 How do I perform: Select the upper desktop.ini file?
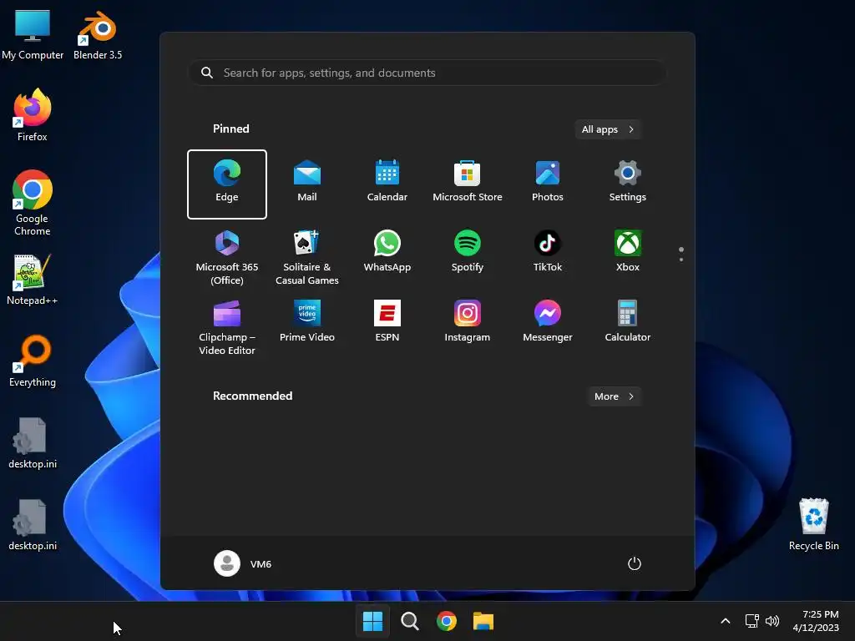(33, 442)
